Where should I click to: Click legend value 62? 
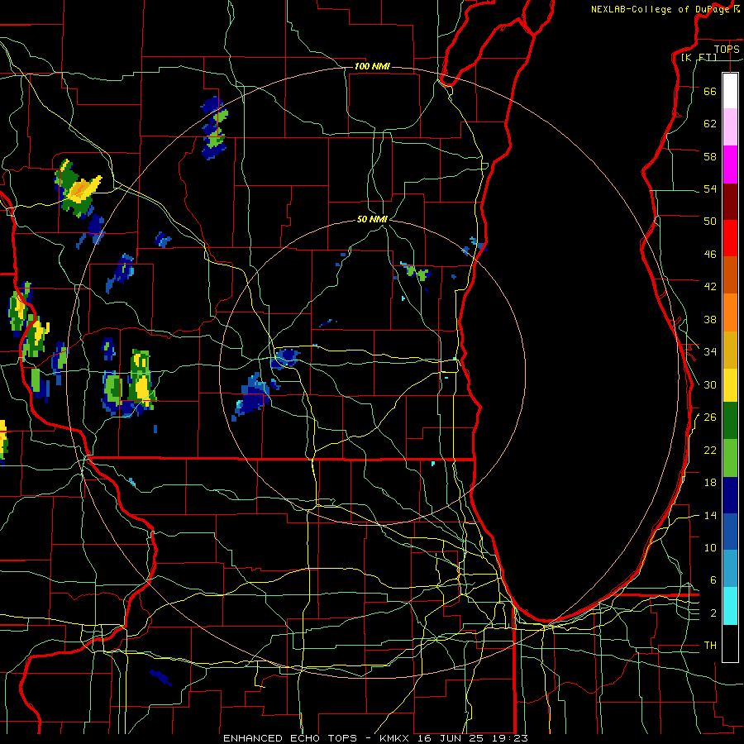[x=710, y=123]
